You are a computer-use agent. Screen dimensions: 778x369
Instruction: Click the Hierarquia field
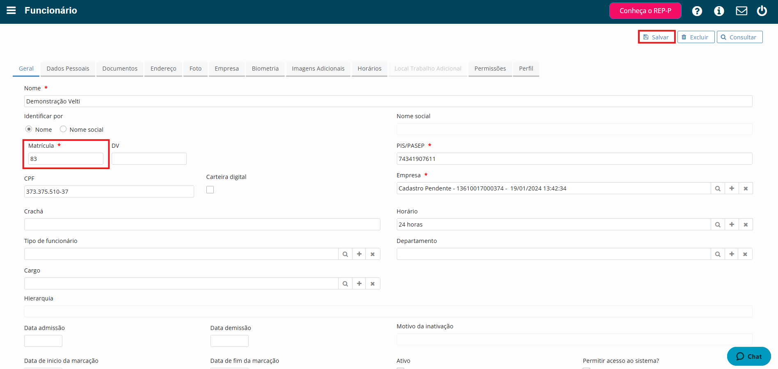tap(388, 312)
